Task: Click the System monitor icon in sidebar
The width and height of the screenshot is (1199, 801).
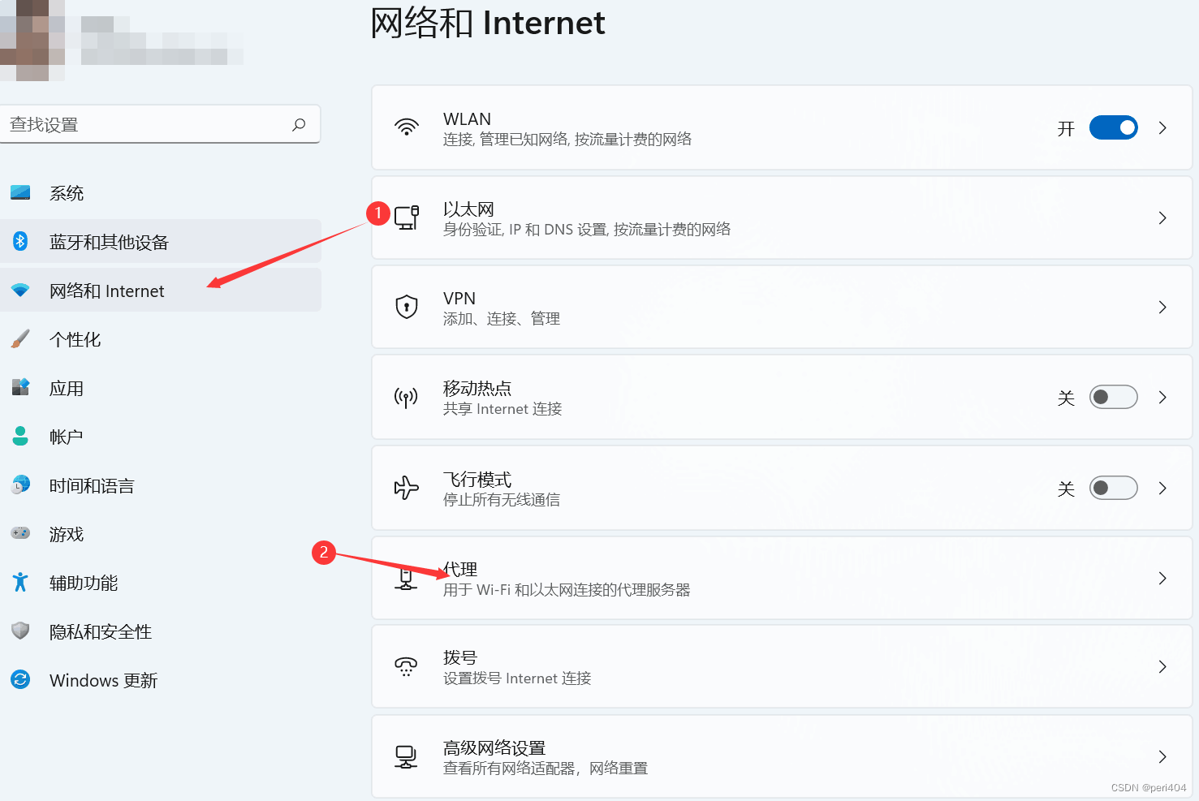Action: click(20, 192)
